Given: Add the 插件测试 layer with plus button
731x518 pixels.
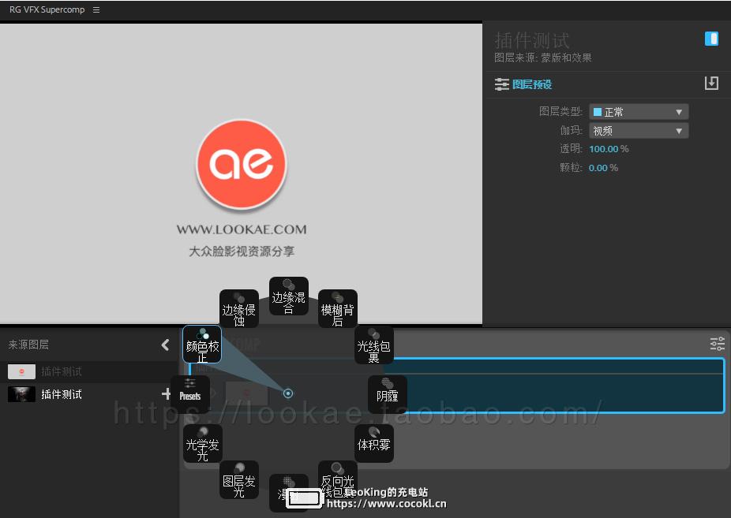Looking at the screenshot, I should click(x=166, y=394).
